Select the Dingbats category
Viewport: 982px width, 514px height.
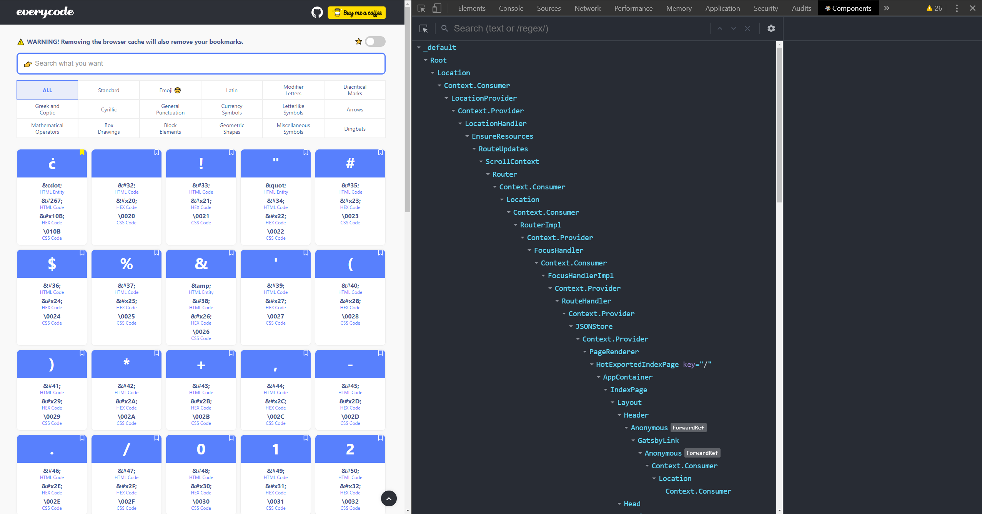pos(354,128)
